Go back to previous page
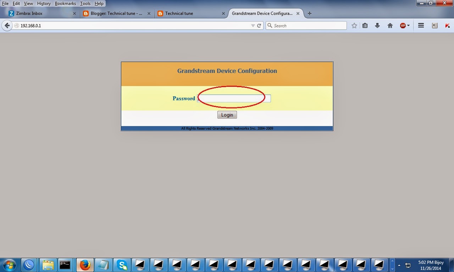This screenshot has width=454, height=272. pyautogui.click(x=7, y=25)
